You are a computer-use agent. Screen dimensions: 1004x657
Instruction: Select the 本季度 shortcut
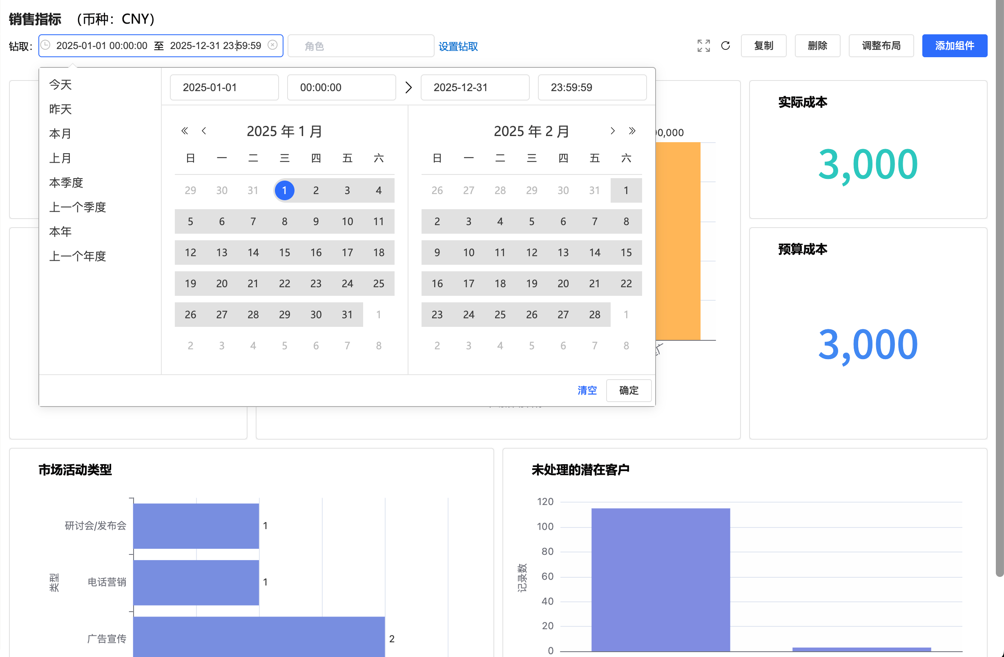pyautogui.click(x=66, y=183)
